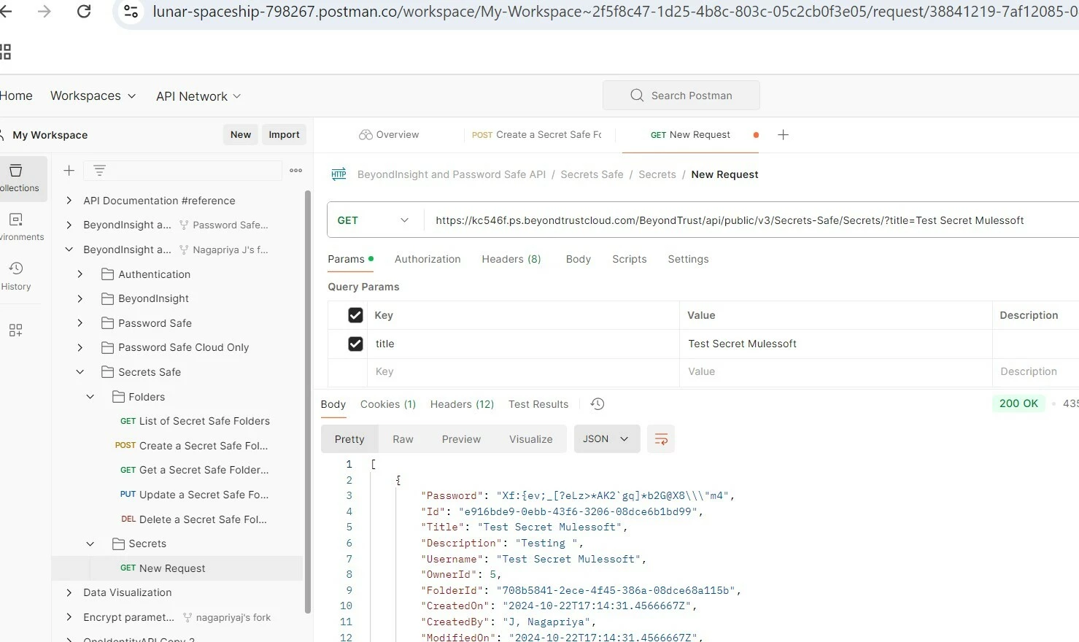Open site information icon in address bar
Screen dimensions: 1079x642
[x=131, y=11]
